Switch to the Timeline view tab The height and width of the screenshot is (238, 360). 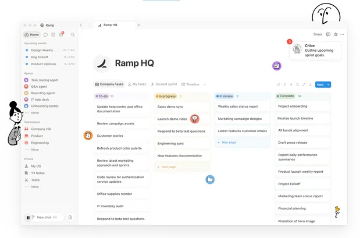(190, 84)
